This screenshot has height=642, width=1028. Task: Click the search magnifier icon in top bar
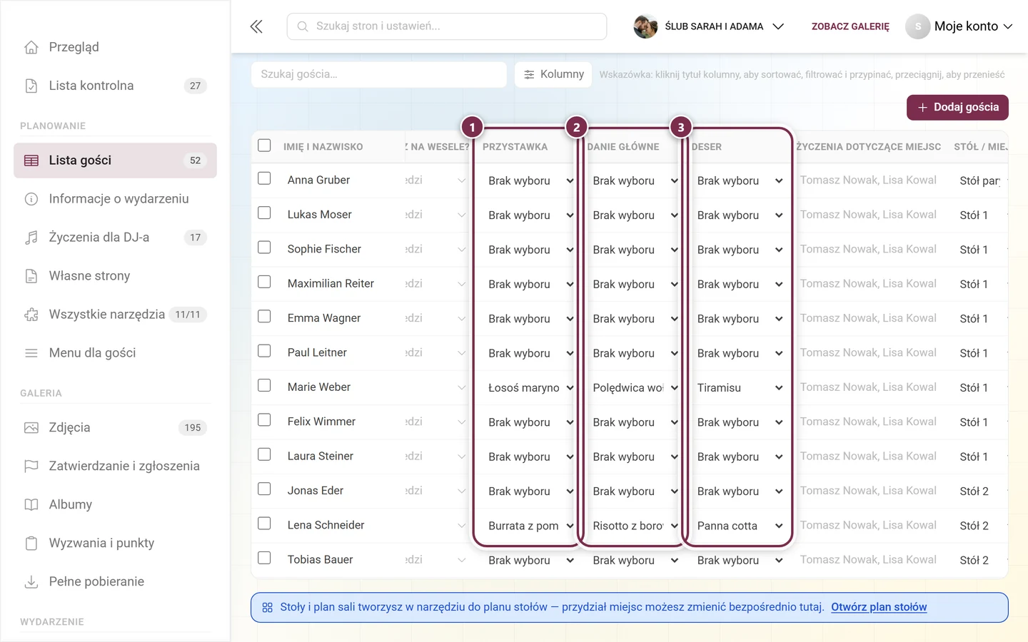tap(303, 26)
